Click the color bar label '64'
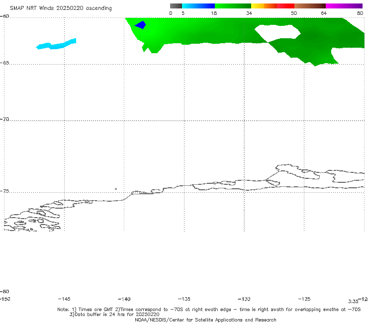The height and width of the screenshot is (323, 368). [x=324, y=13]
